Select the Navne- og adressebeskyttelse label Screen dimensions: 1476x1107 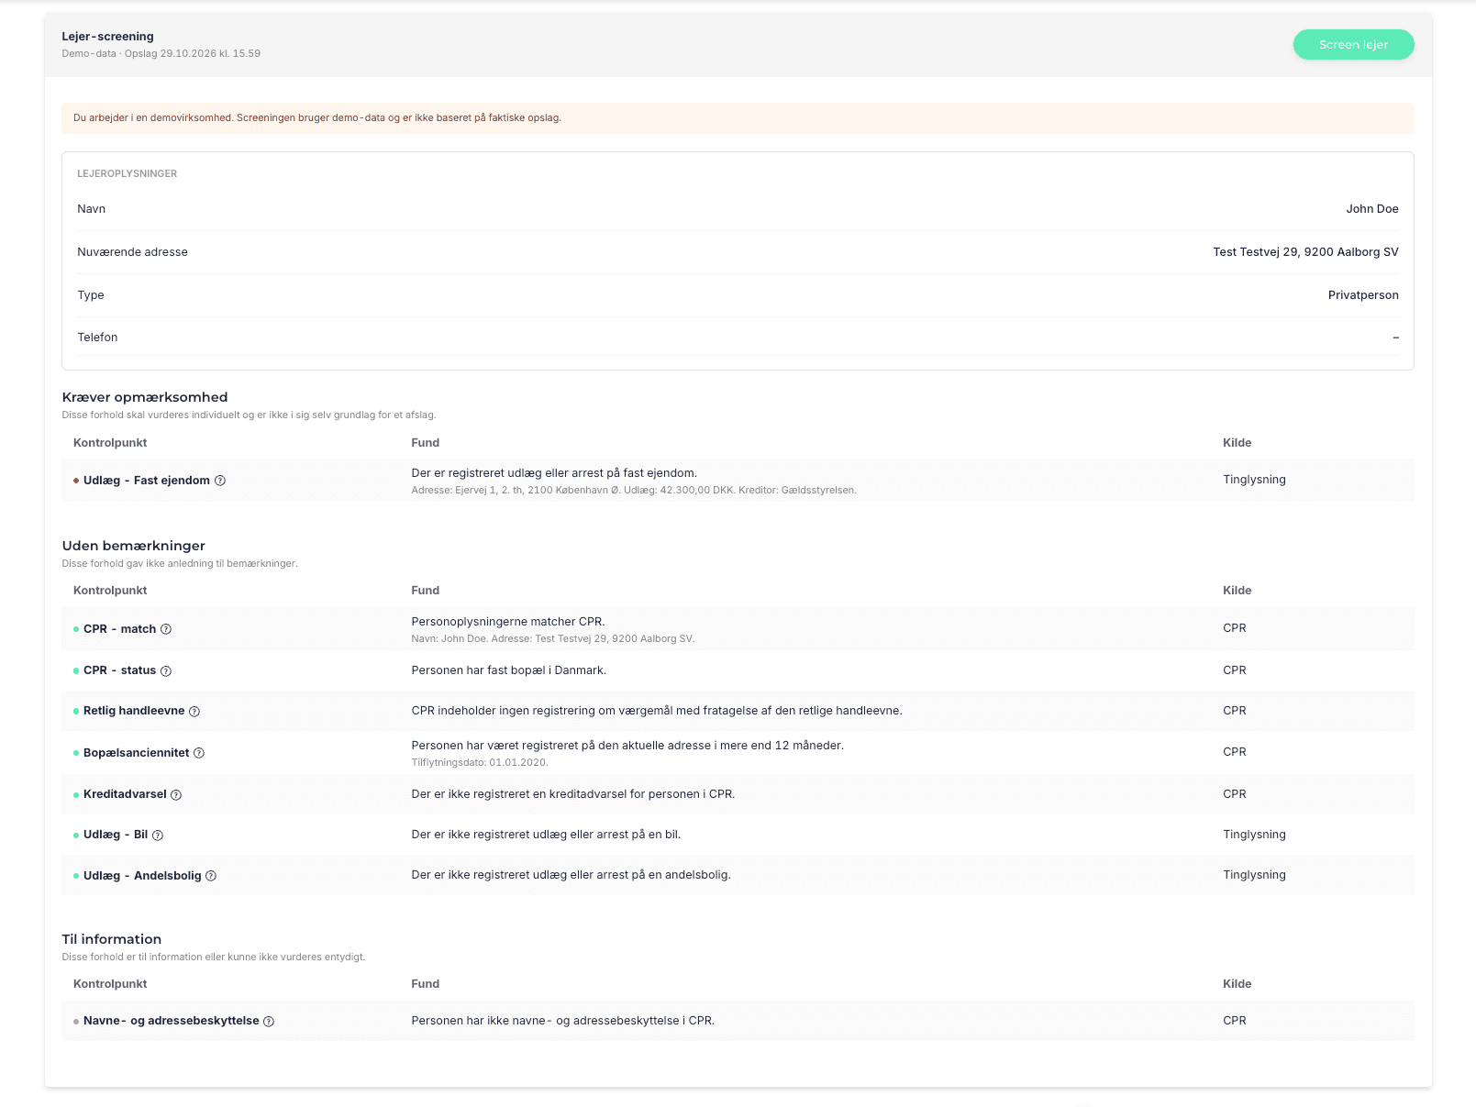click(x=172, y=1021)
